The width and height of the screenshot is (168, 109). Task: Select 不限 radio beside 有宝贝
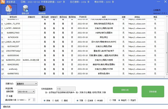[x=110, y=100]
